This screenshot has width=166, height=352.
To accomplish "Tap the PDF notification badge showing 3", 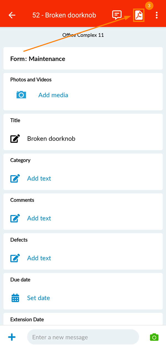I will coord(149,6).
